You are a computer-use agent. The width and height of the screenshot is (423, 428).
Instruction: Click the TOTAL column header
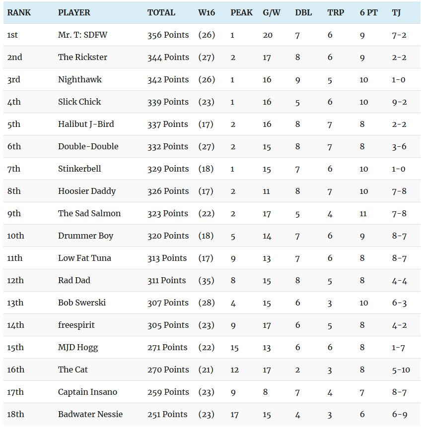click(x=161, y=12)
